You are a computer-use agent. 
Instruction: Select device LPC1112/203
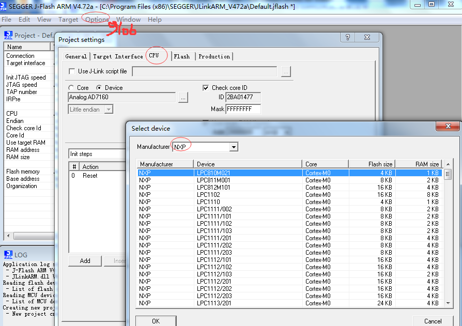pos(289,296)
